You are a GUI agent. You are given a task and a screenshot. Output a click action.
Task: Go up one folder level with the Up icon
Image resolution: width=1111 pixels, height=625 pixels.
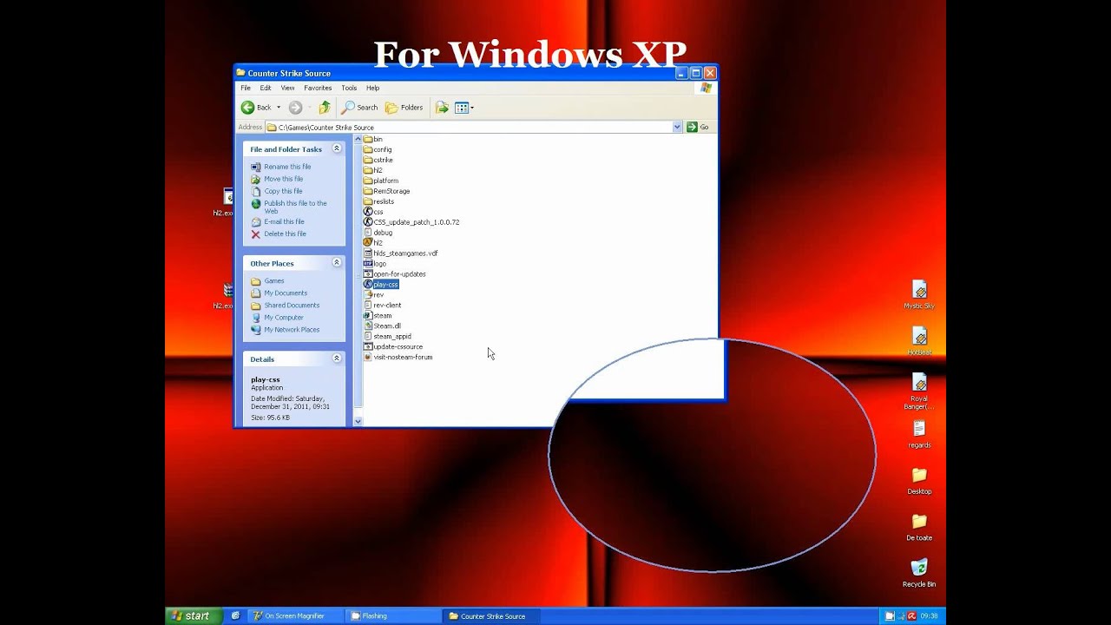coord(325,108)
